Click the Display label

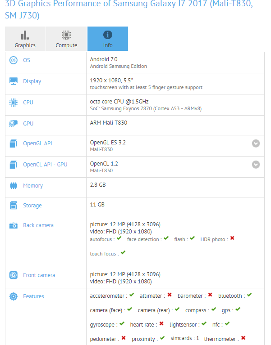pos(32,81)
